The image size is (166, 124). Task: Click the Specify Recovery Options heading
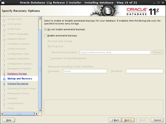[21, 11]
